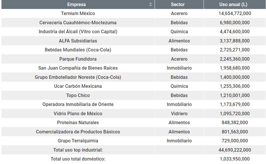
Task: Click Bebidas Mundiales (Coca-Cola) entry
Action: [78, 50]
